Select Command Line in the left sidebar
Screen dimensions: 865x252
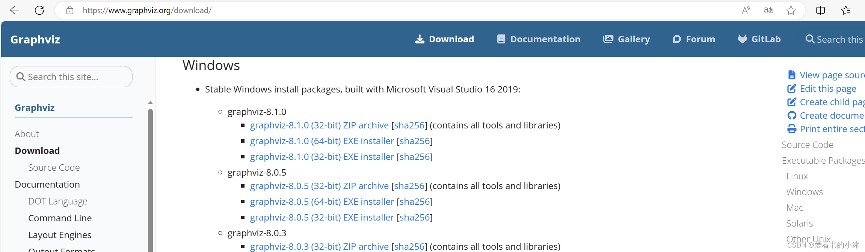point(60,218)
